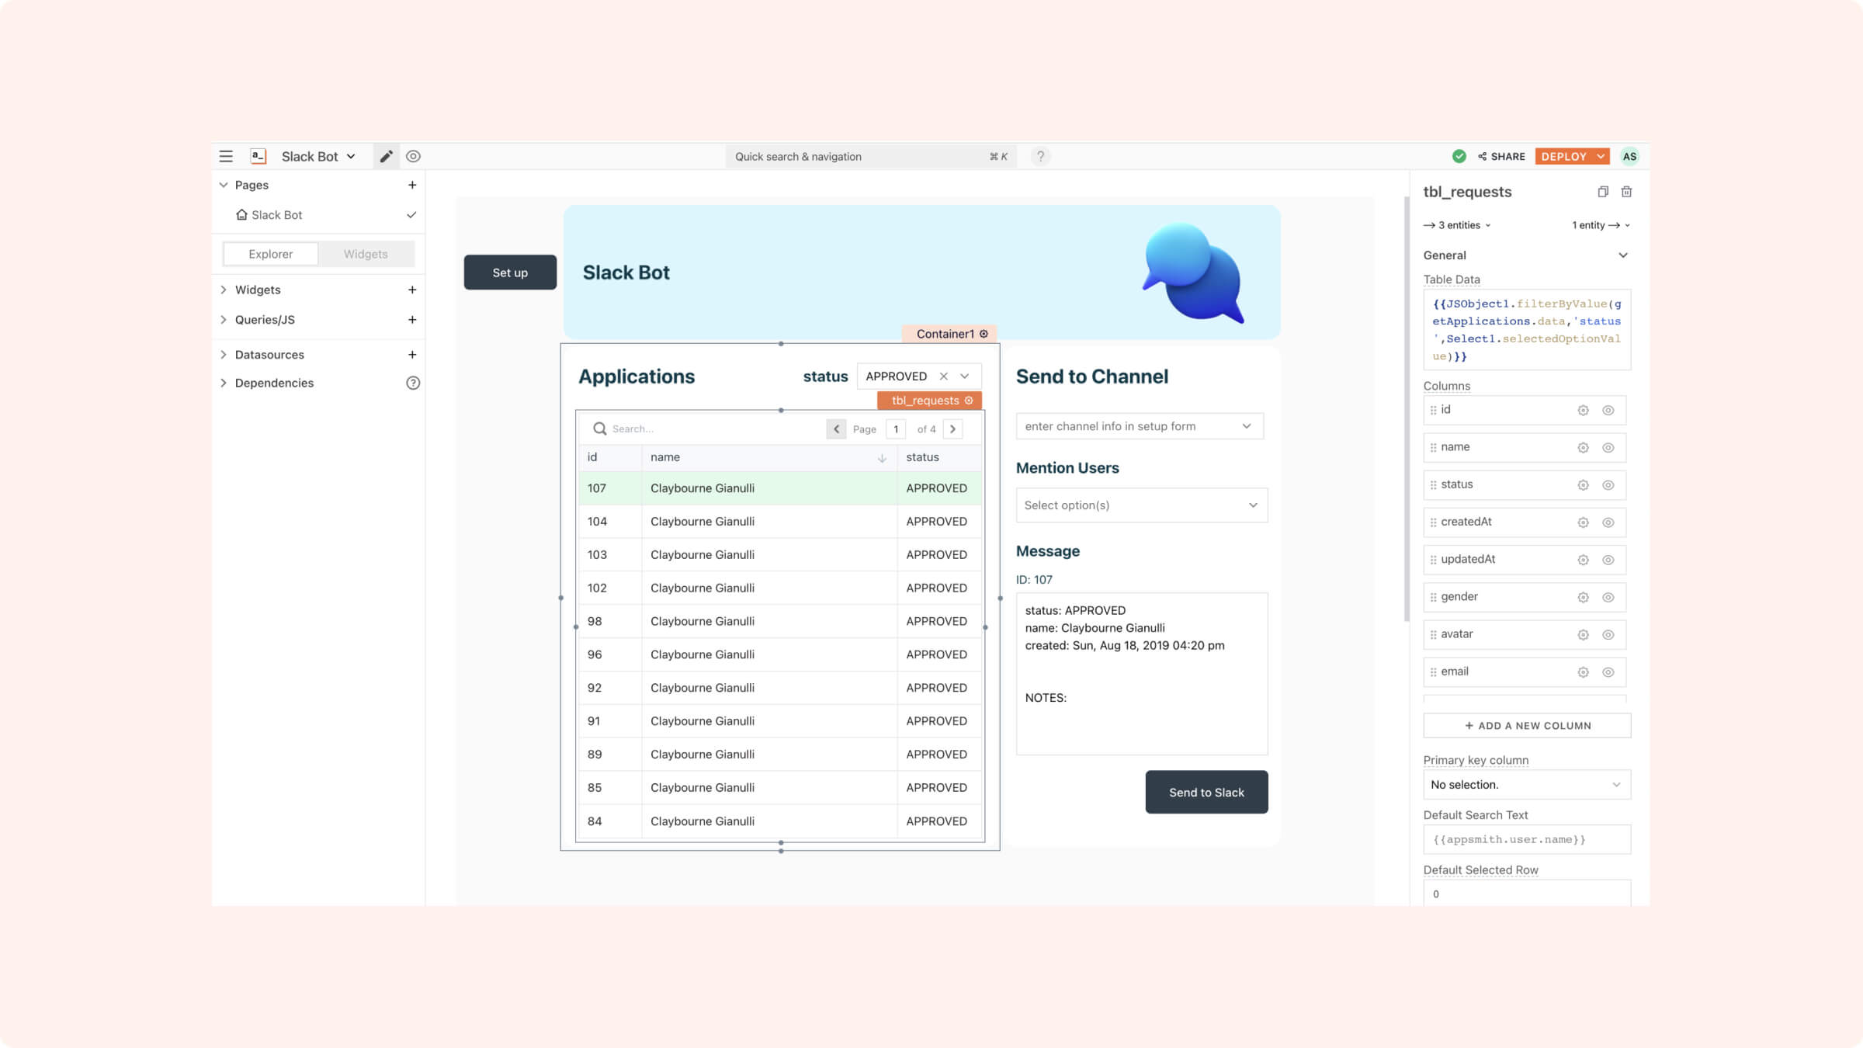The width and height of the screenshot is (1863, 1048).
Task: Open settings gear for id column
Action: [1583, 410]
